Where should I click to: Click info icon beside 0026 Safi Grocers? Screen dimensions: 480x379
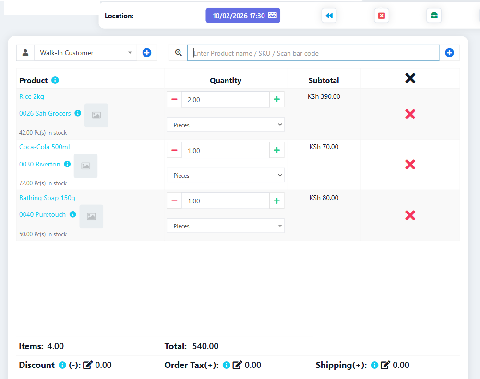[78, 113]
